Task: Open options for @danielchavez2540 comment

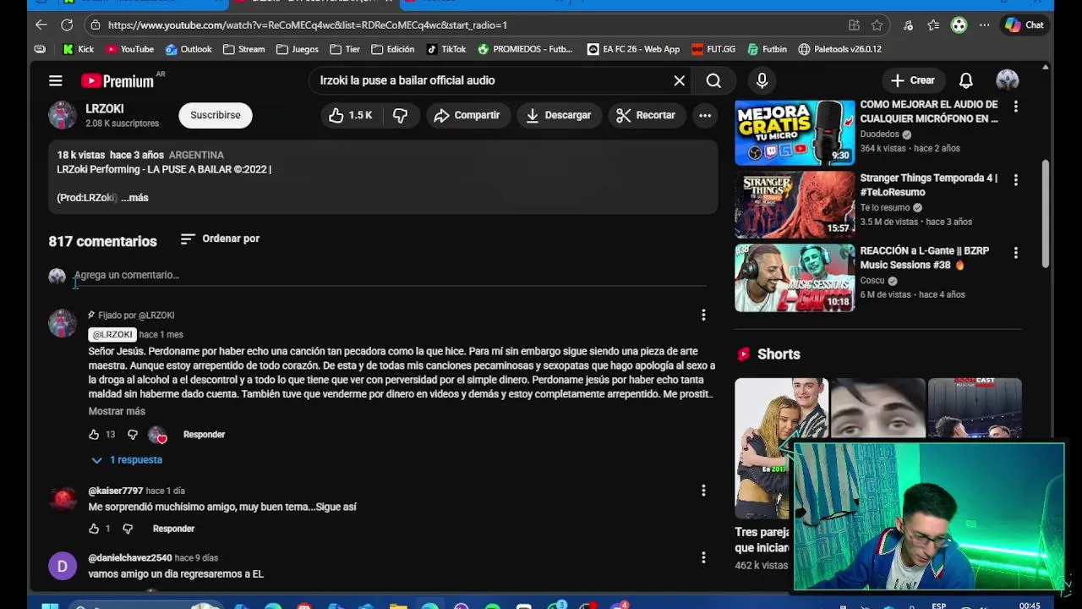Action: (703, 557)
